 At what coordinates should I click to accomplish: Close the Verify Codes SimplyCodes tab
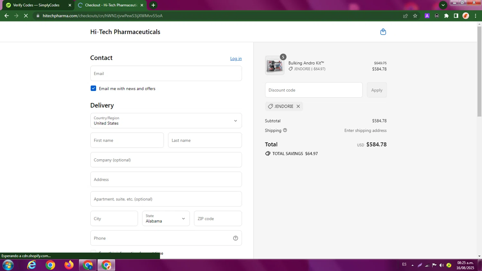pos(70,5)
